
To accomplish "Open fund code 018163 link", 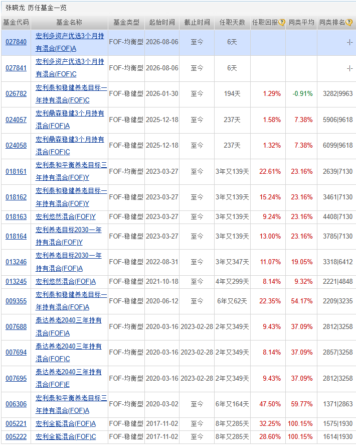I will click(16, 217).
